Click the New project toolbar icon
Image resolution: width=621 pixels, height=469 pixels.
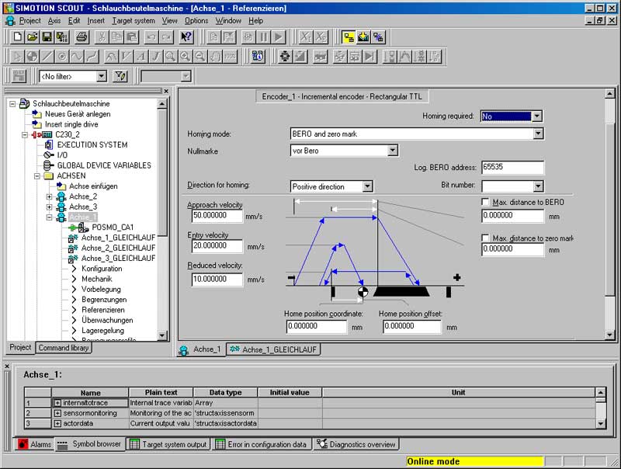(x=18, y=36)
